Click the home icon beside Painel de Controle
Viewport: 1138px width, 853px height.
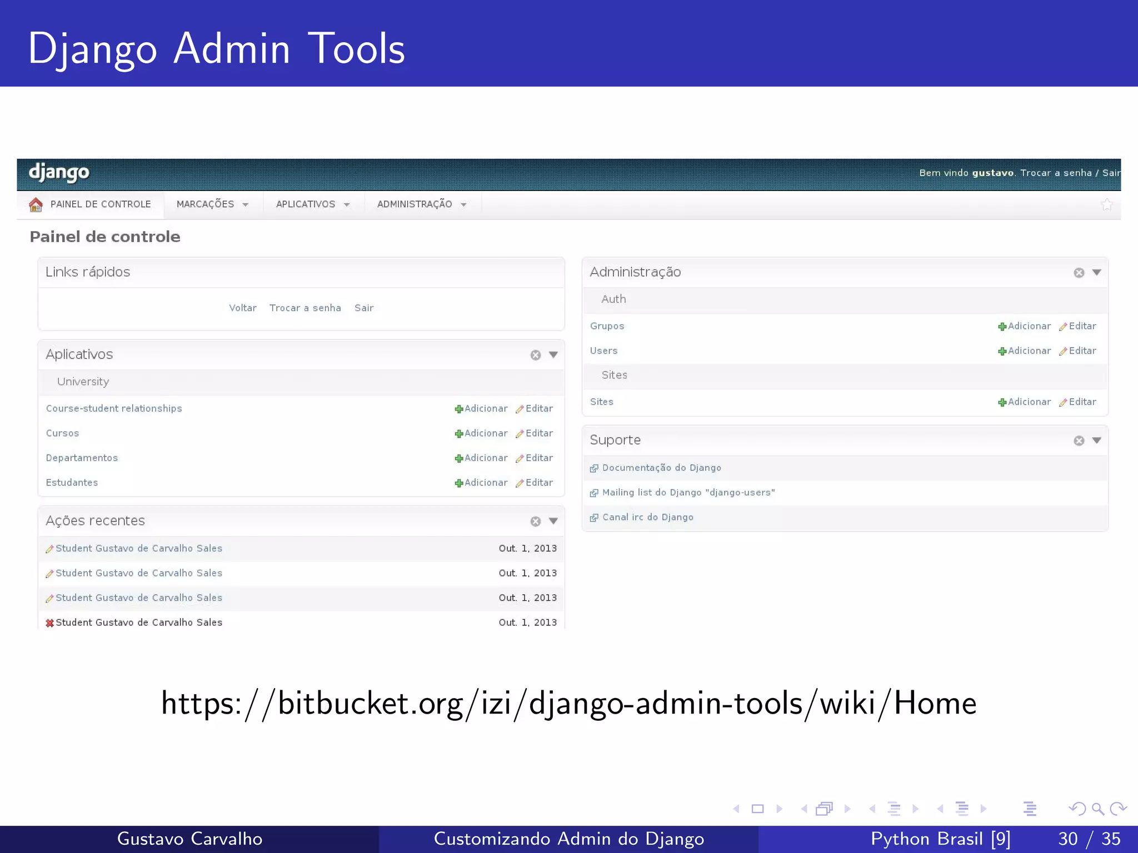point(36,204)
